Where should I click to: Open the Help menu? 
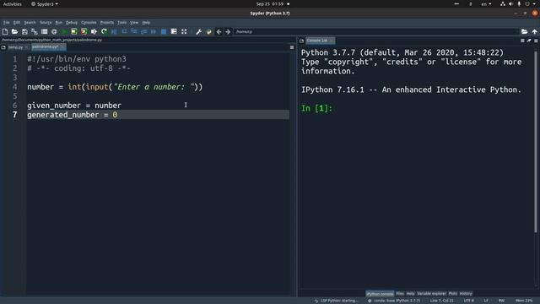pyautogui.click(x=146, y=23)
